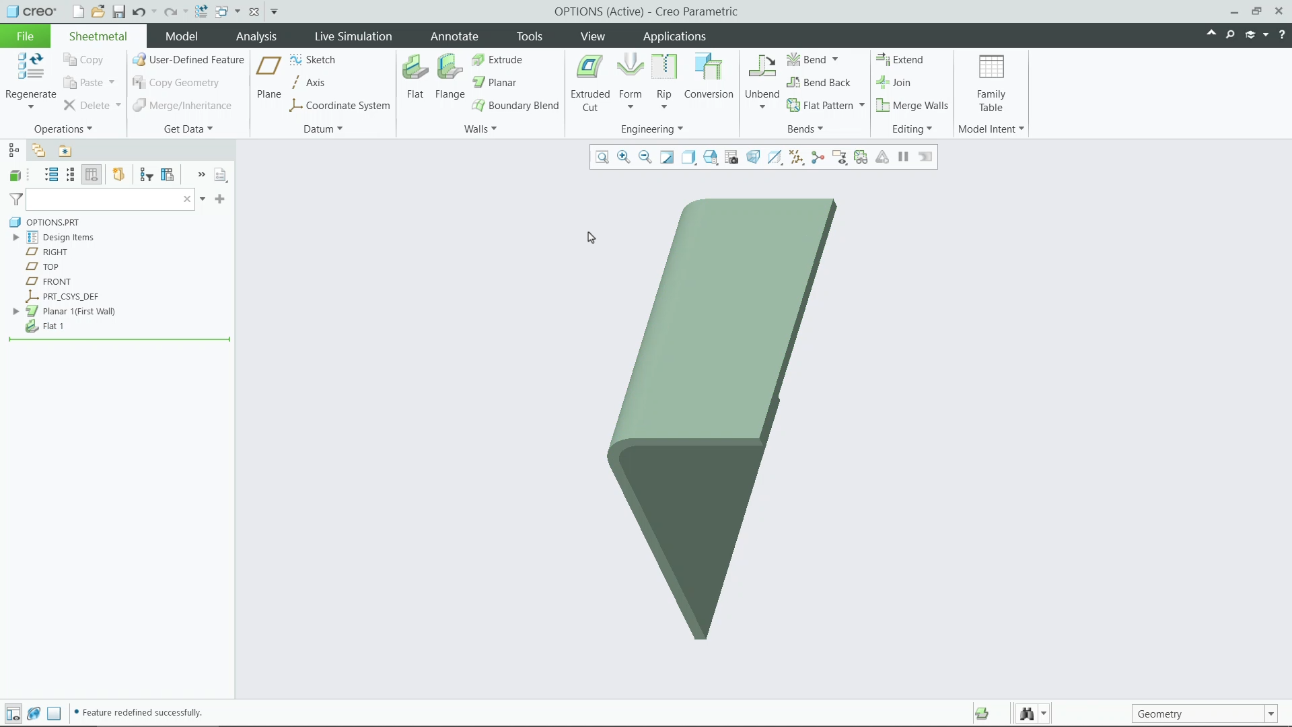Select the Flange tool
The width and height of the screenshot is (1292, 727).
[x=450, y=76]
